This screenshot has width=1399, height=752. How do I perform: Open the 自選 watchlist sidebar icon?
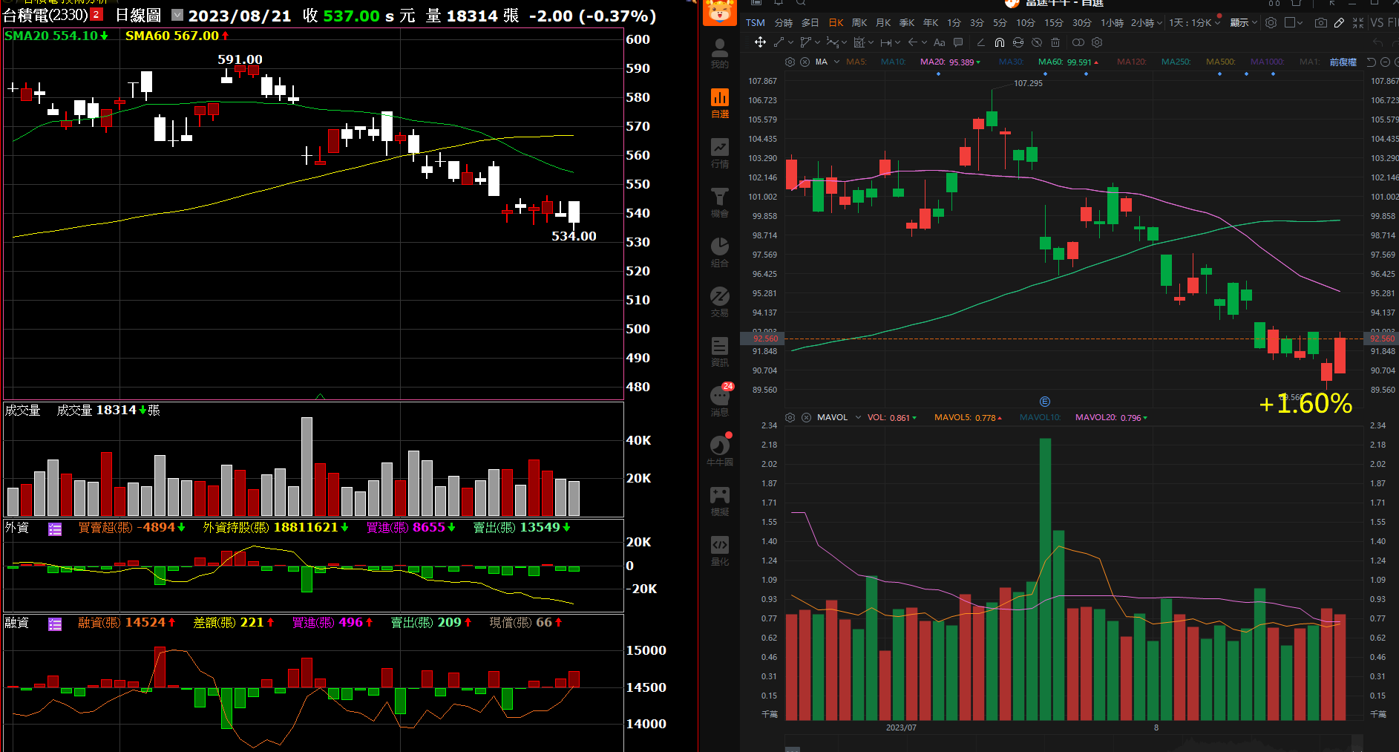tap(719, 104)
